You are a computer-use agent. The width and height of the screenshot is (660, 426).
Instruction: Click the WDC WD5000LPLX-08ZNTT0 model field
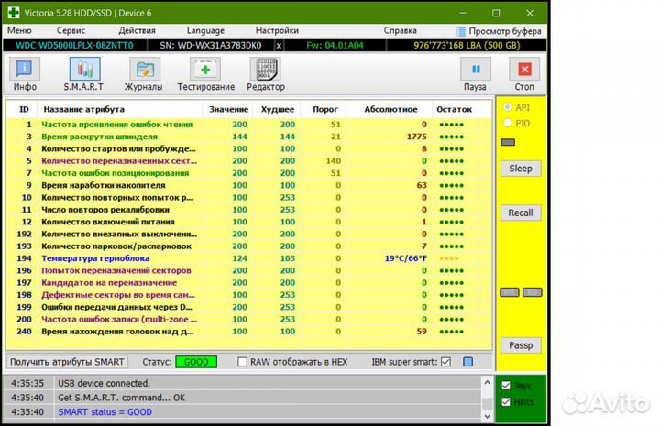point(75,46)
